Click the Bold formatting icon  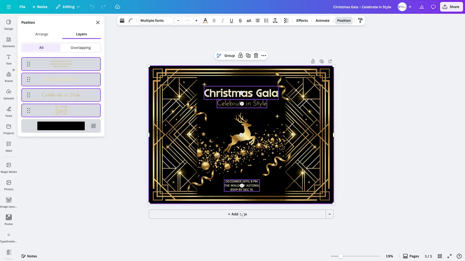pyautogui.click(x=214, y=21)
